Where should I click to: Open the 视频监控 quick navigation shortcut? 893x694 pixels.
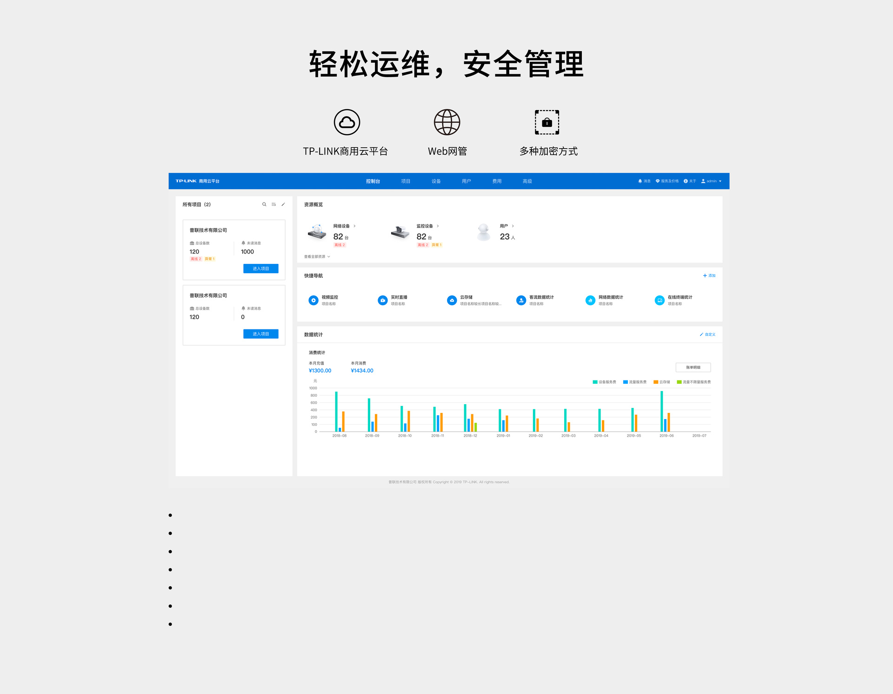pos(313,301)
